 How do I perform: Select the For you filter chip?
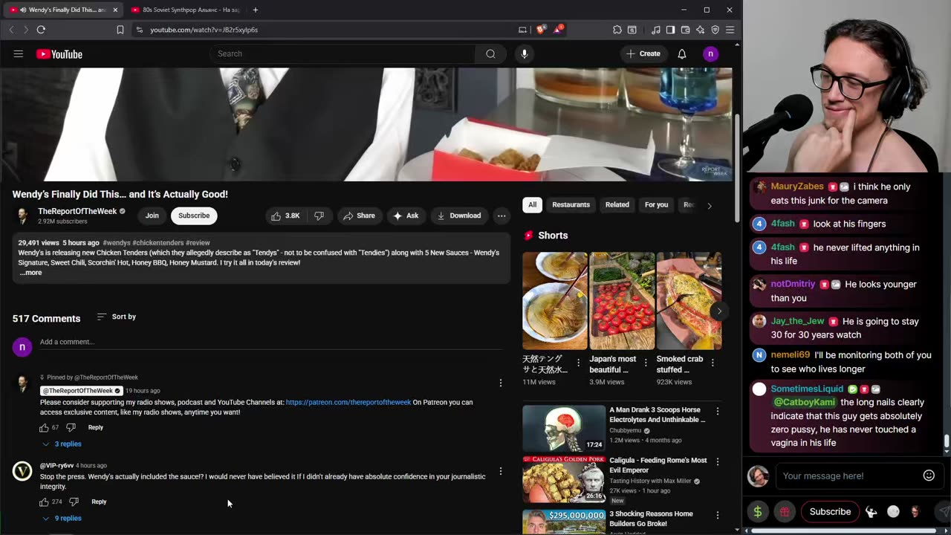point(656,204)
